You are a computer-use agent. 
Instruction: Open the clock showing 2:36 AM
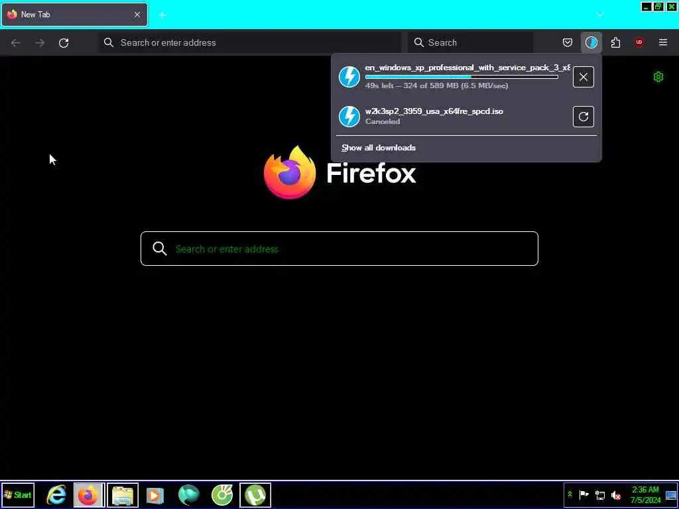(x=645, y=494)
